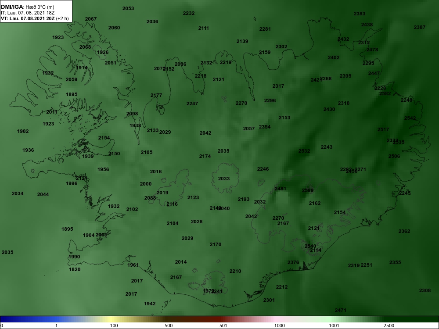The height and width of the screenshot is (329, 439).
Task: Click the 2376 height value
Action: point(293,262)
